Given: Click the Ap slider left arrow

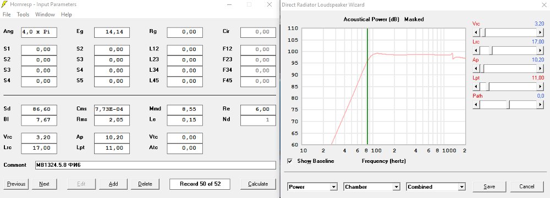Looking at the screenshot, I should coord(476,68).
